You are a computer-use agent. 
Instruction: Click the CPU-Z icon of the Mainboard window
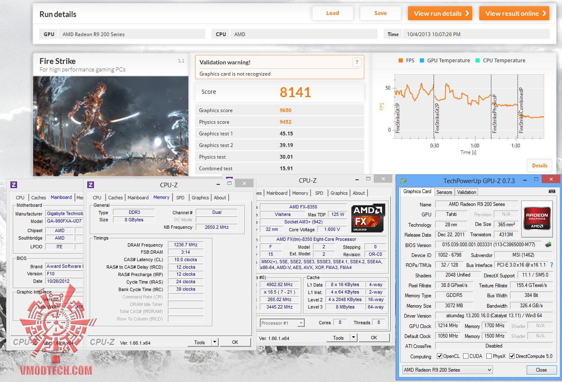(14, 185)
